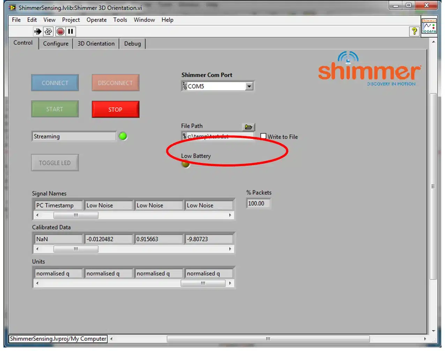Switch to the Configure tab

[x=55, y=44]
